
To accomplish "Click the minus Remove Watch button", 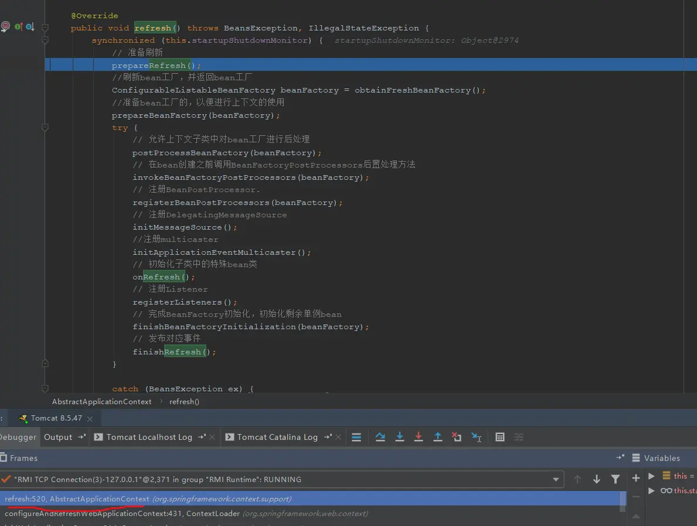I will pos(635,497).
